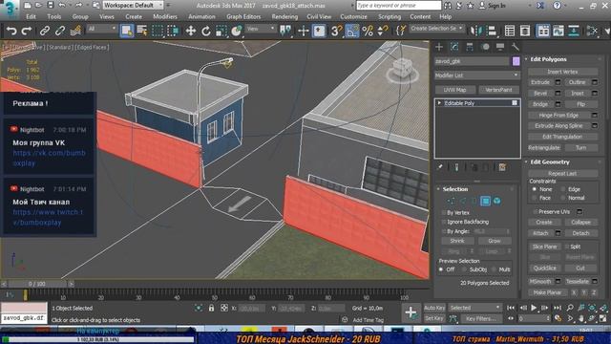Viewport: 611px width, 344px height.
Task: Collapse the Edit Polygons rollout
Action: [526, 59]
